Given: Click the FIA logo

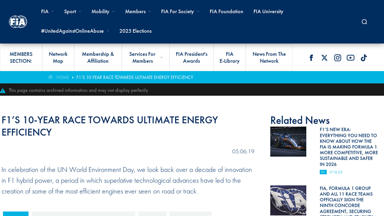Looking at the screenshot, I should (18, 22).
